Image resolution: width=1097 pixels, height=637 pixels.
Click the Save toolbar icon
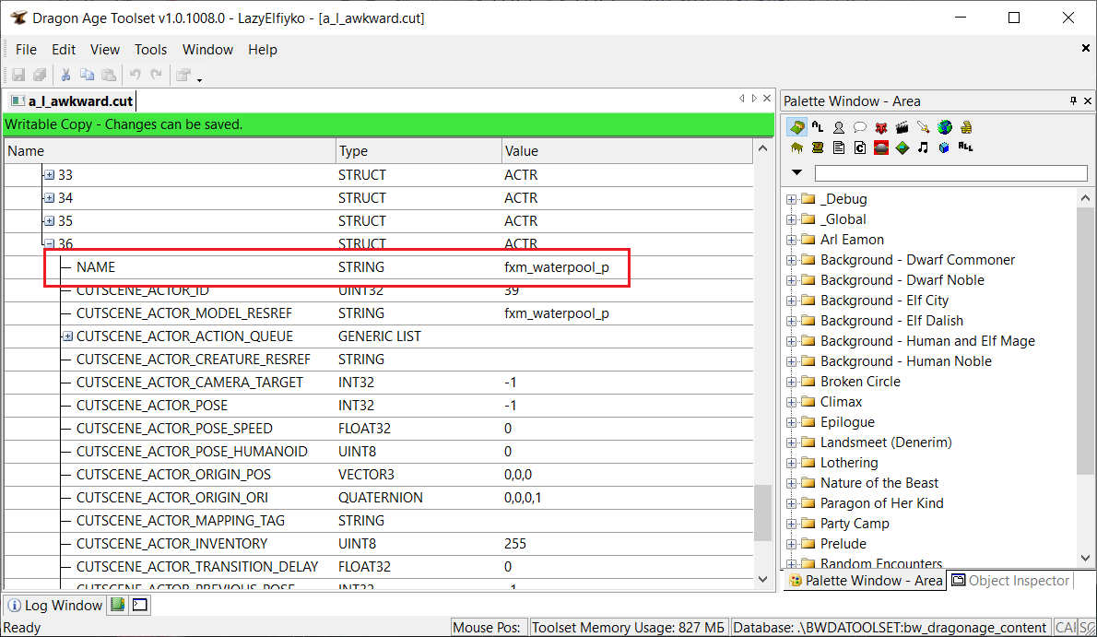[18, 74]
